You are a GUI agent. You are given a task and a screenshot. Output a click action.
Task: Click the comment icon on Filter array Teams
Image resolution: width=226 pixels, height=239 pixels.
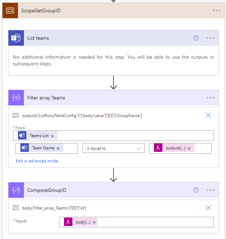pos(16,116)
